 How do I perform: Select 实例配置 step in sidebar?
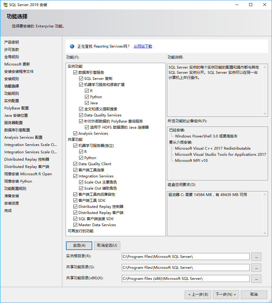click(x=12, y=101)
